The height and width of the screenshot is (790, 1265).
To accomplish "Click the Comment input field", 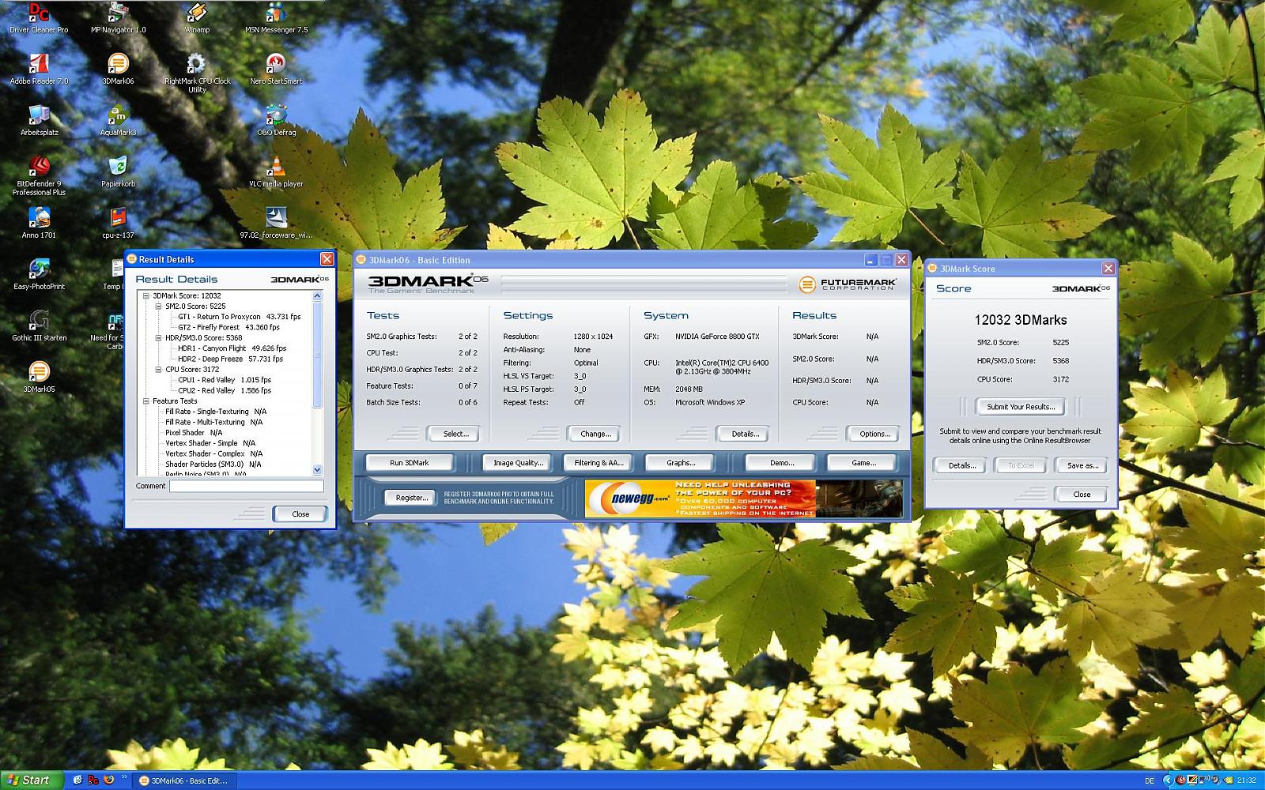I will [x=246, y=486].
